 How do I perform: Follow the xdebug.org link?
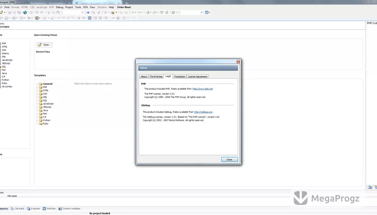[203, 112]
